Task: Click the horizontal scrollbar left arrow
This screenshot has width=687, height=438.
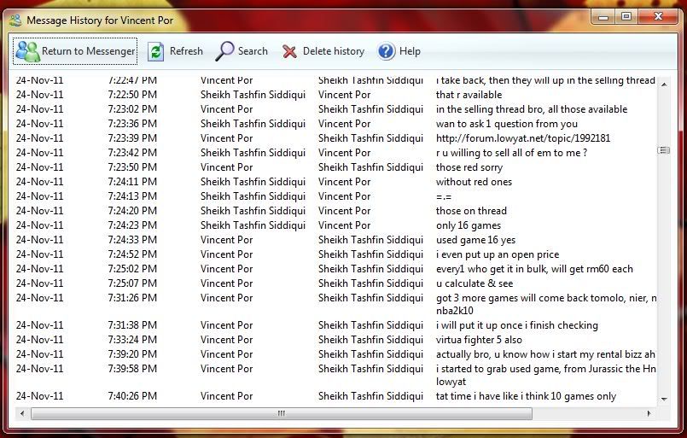Action: coord(22,413)
